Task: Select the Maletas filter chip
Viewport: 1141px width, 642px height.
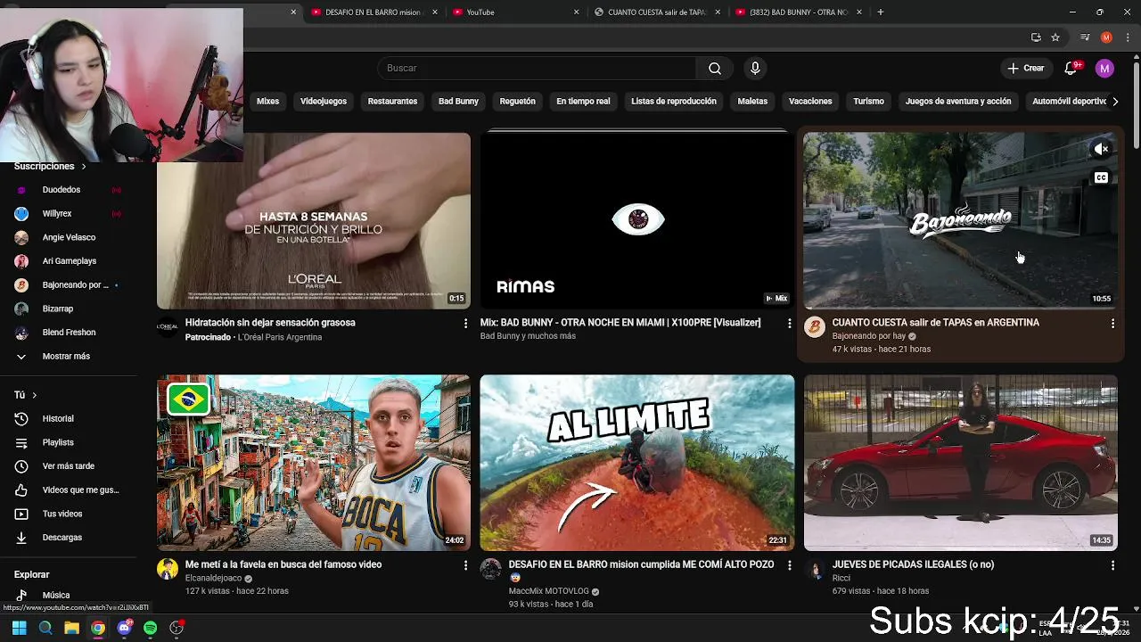Action: (752, 102)
